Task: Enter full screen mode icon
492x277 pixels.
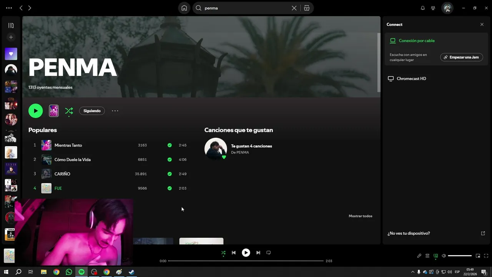Action: [486, 256]
